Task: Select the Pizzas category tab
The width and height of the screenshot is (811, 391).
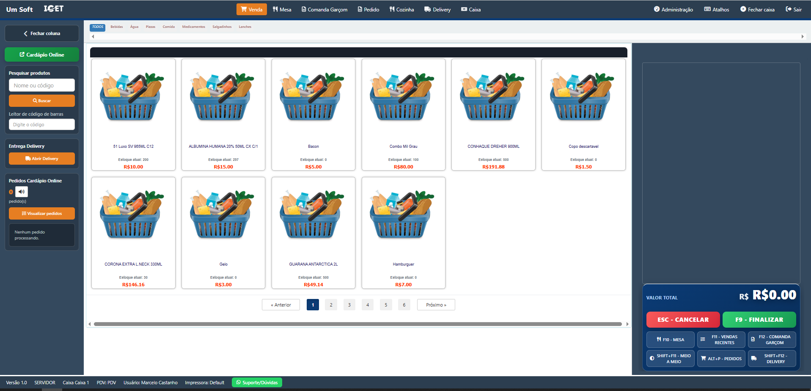Action: point(151,27)
